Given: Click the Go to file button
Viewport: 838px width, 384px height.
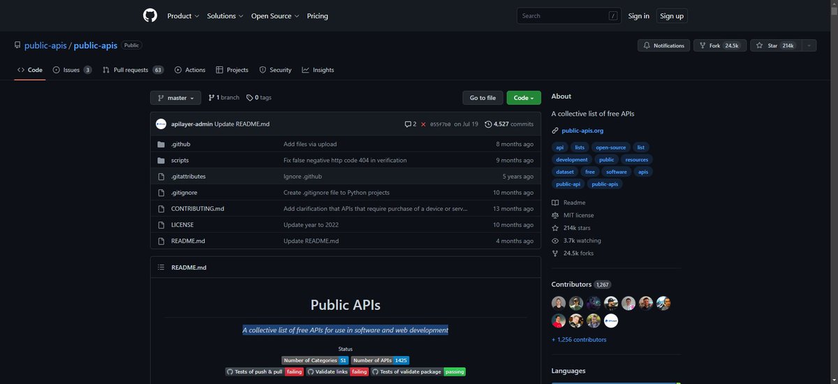Looking at the screenshot, I should (x=483, y=98).
